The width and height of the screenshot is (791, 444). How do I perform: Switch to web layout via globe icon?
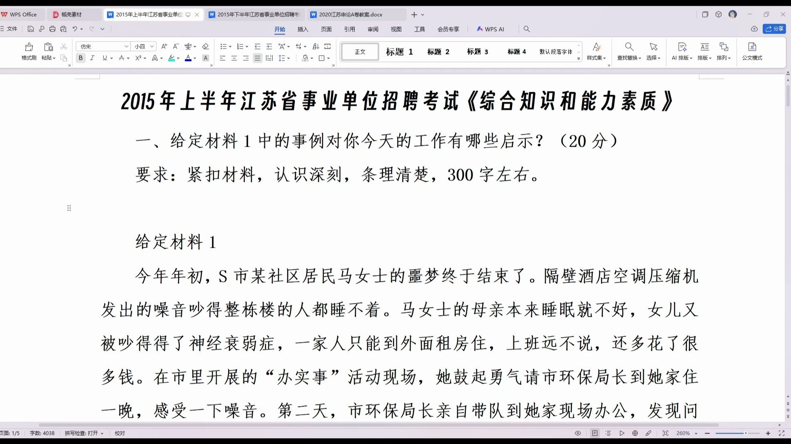pos(635,433)
